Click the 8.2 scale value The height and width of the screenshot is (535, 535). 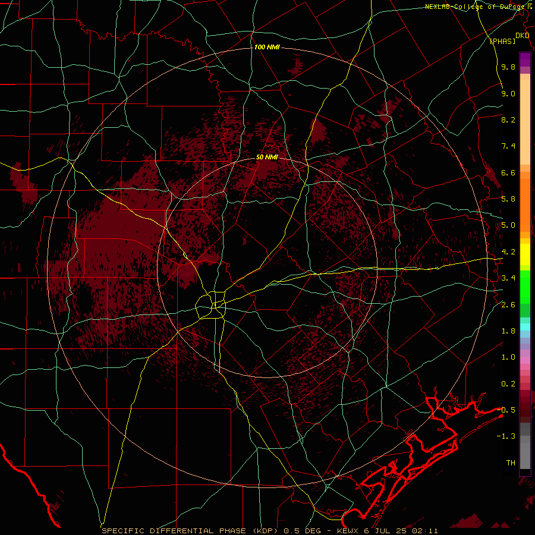coord(508,119)
